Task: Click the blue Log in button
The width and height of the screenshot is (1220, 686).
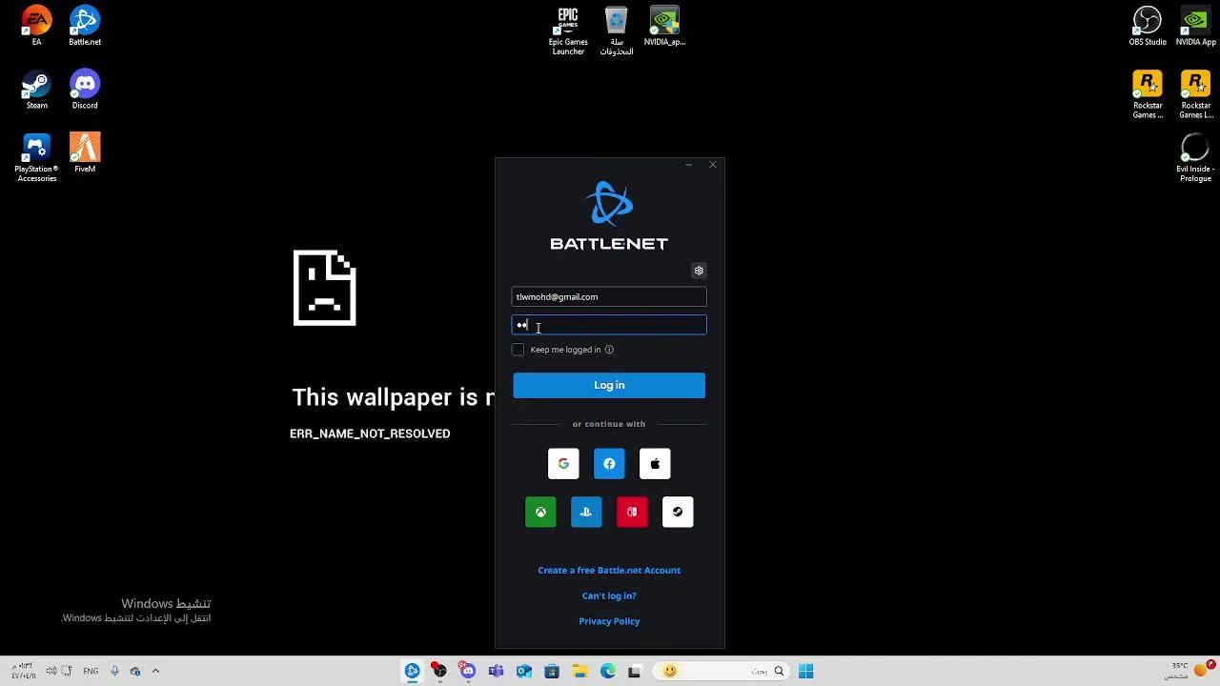Action: click(x=609, y=385)
